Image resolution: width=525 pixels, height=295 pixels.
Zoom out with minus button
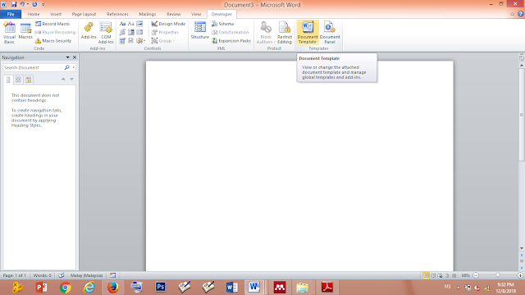476,275
